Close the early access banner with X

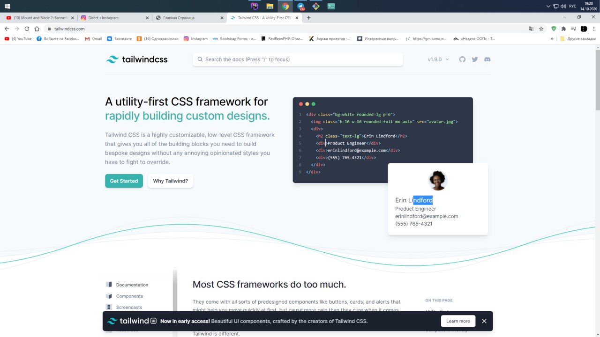pyautogui.click(x=484, y=321)
